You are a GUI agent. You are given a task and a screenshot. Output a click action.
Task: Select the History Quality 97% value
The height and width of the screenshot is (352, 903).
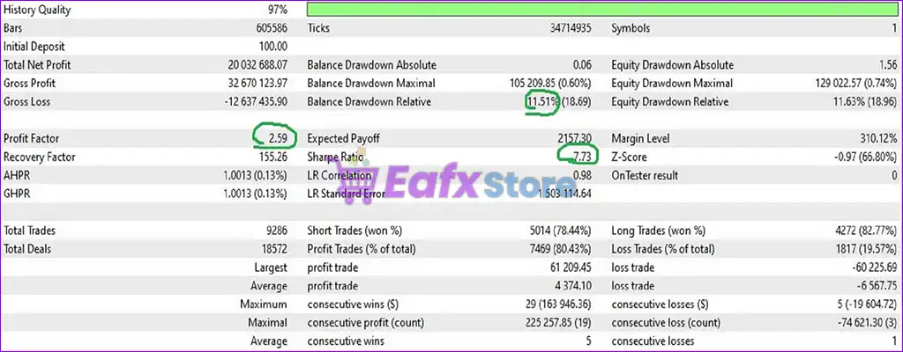[277, 10]
